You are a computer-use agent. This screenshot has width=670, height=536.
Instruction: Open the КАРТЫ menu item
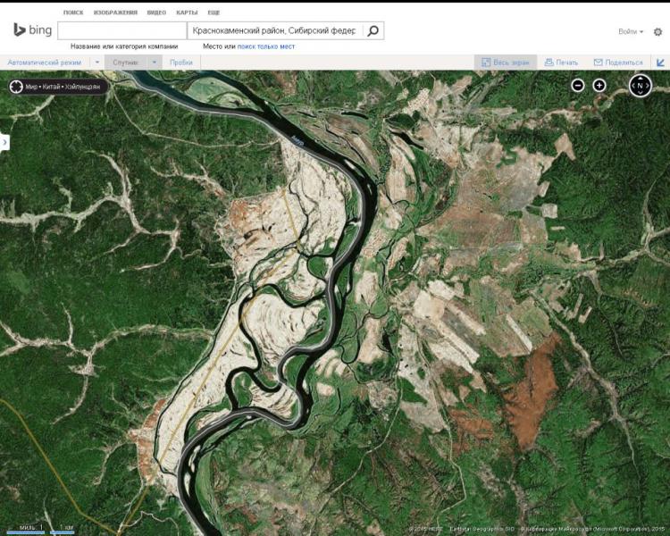point(187,13)
